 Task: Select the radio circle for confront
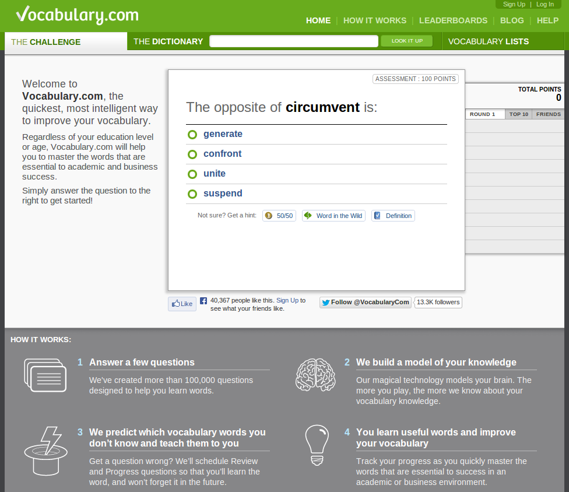tap(192, 154)
